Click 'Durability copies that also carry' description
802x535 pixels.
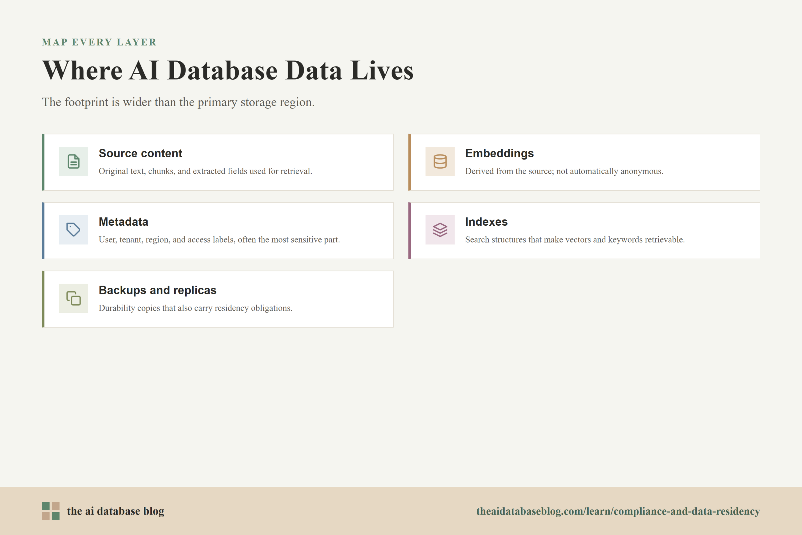coord(195,308)
